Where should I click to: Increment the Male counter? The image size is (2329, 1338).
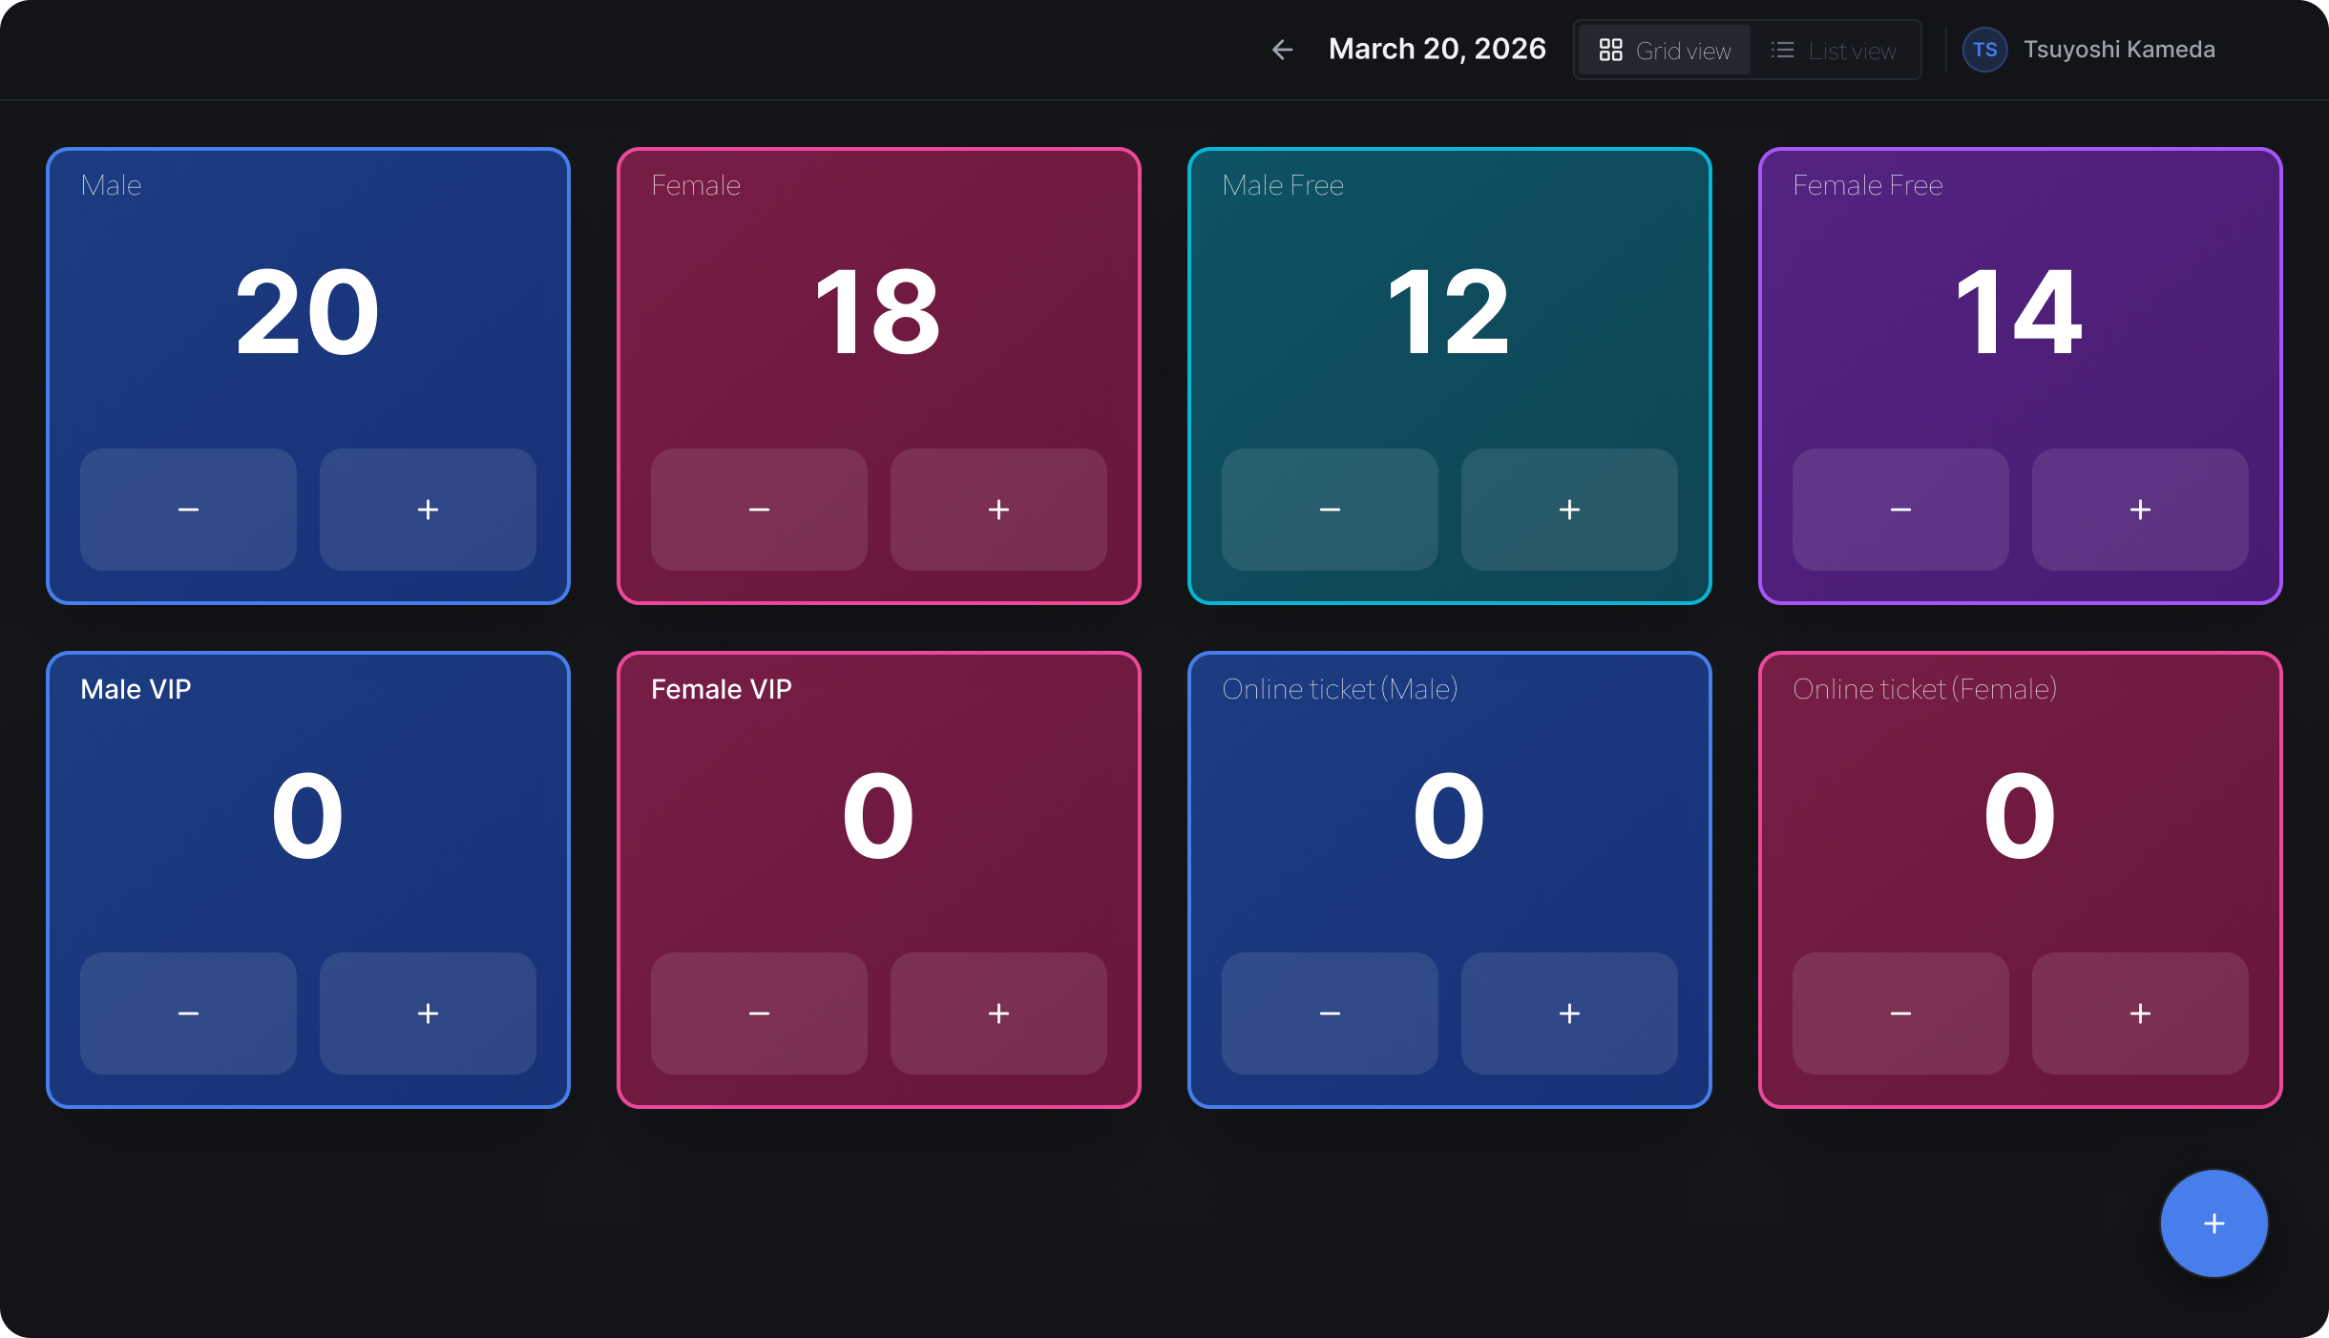click(x=428, y=510)
